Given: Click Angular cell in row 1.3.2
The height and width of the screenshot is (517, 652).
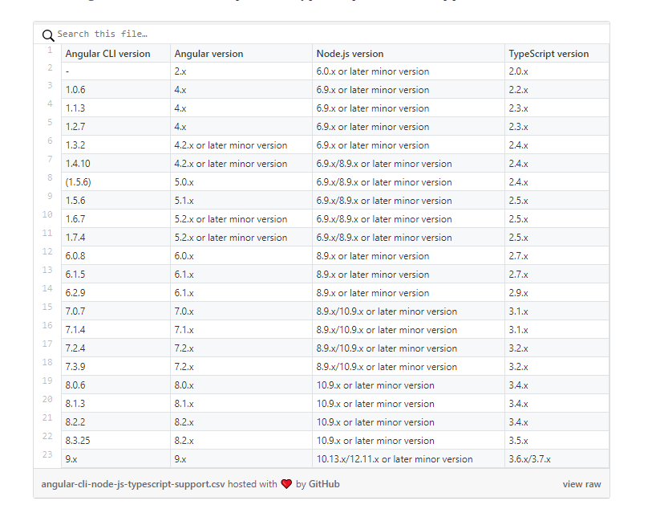Looking at the screenshot, I should point(241,145).
